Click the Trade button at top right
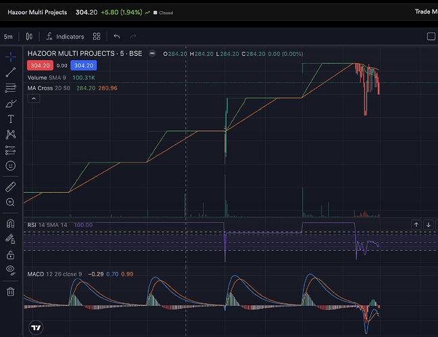 pos(426,11)
